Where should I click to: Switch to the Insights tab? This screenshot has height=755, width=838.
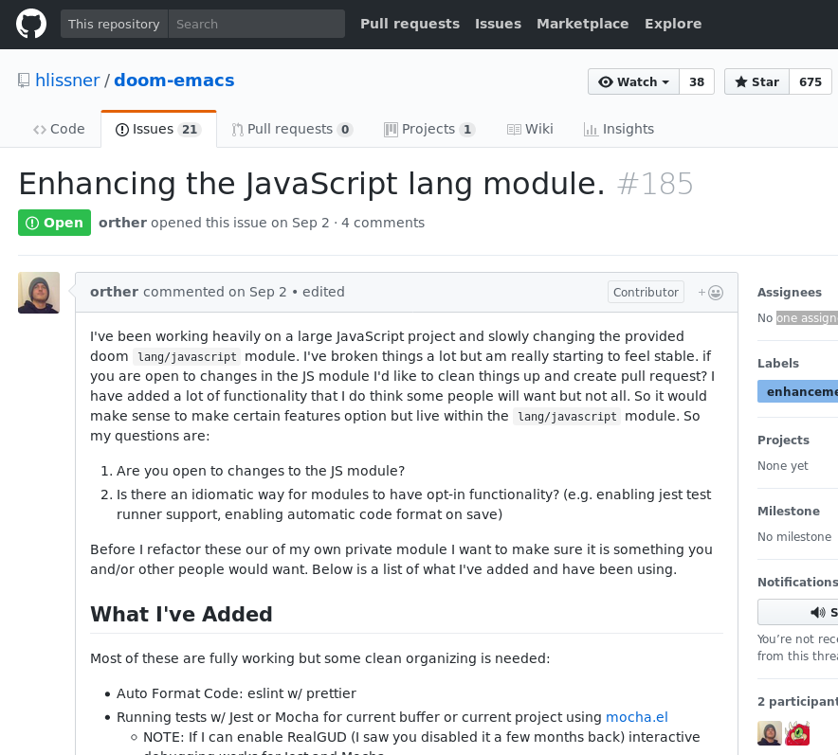(x=619, y=129)
